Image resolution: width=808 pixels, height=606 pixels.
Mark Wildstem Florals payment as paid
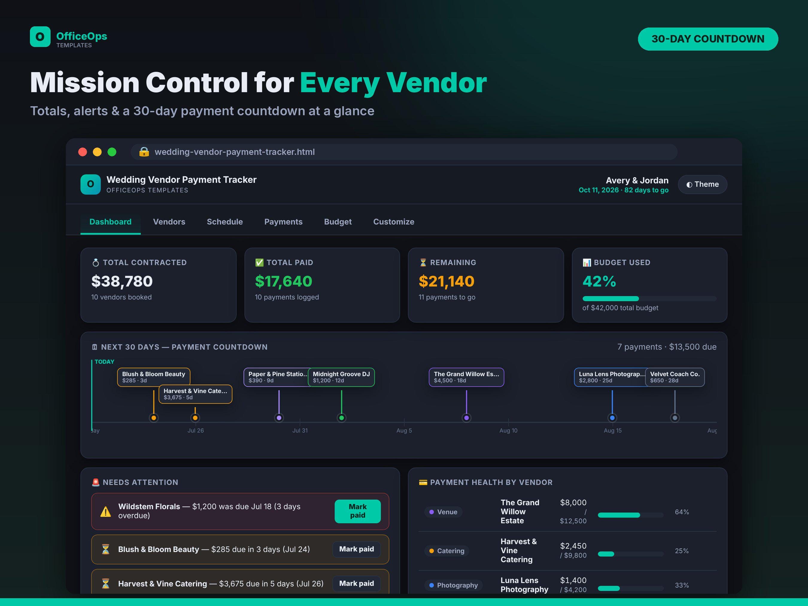[358, 511]
